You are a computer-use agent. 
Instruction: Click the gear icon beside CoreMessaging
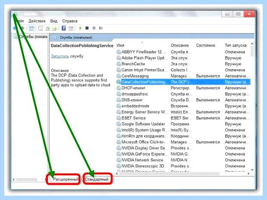[118, 76]
